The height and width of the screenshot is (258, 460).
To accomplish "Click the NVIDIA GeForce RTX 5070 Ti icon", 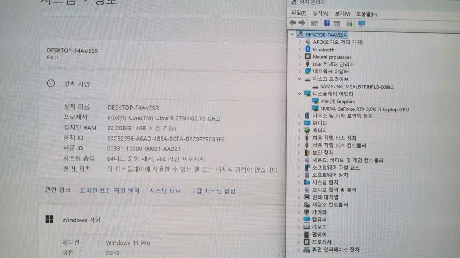I will [315, 109].
